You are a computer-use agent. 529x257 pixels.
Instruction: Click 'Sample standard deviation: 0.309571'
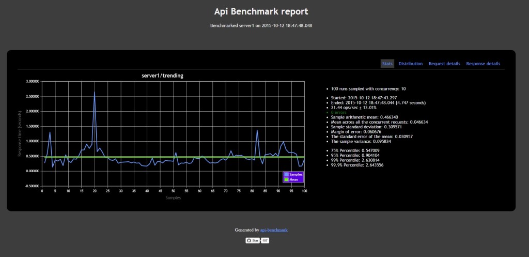(367, 127)
